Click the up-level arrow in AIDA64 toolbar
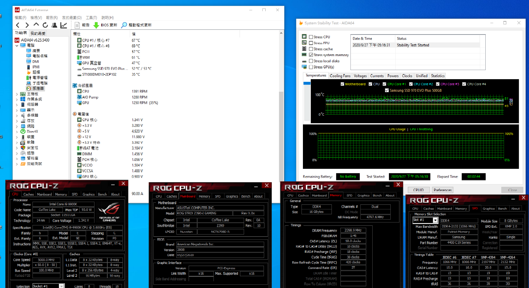 [x=36, y=25]
